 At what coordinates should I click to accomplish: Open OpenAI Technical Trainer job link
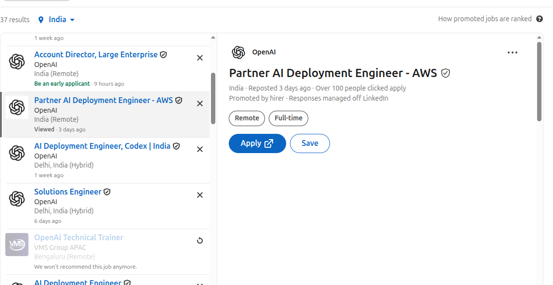(79, 238)
